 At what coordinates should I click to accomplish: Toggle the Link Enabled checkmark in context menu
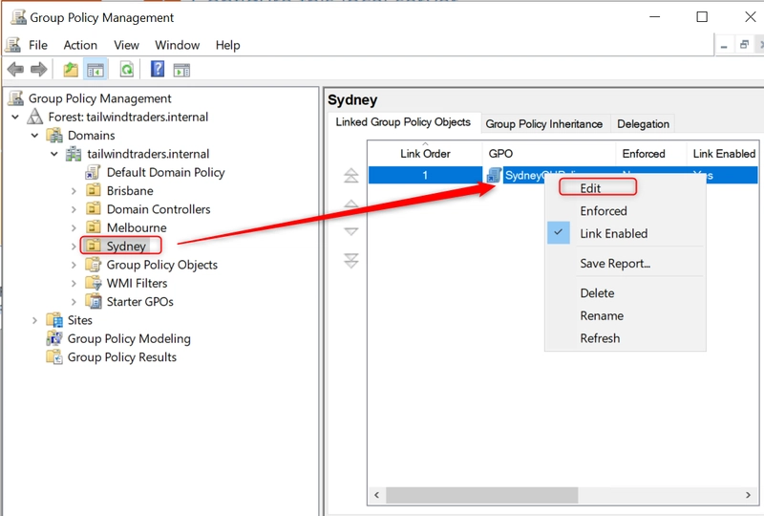(559, 233)
